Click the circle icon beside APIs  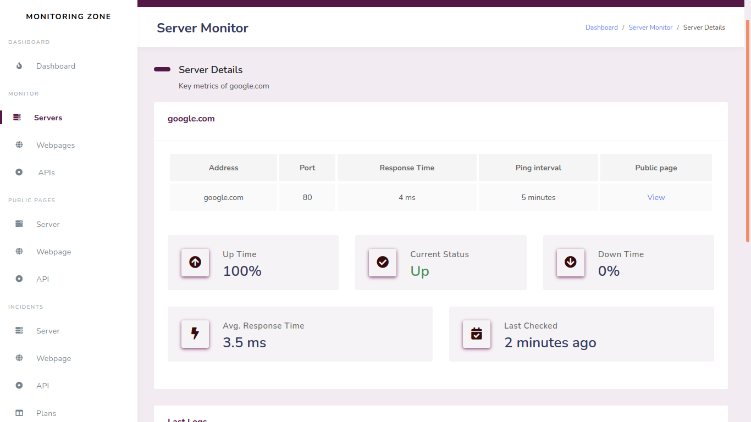tap(19, 173)
